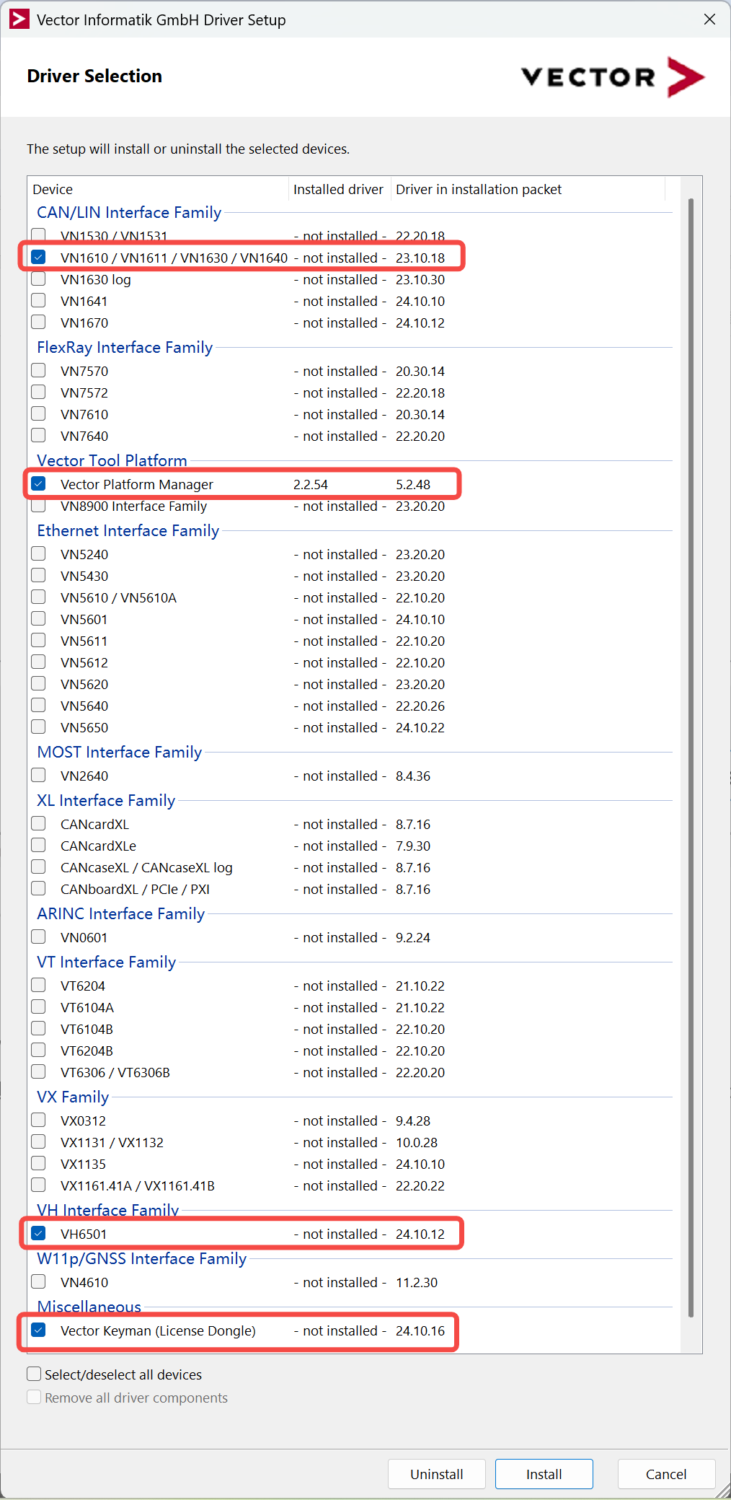
Task: Click driver version 24.10.16 for Keyman
Action: [420, 1330]
